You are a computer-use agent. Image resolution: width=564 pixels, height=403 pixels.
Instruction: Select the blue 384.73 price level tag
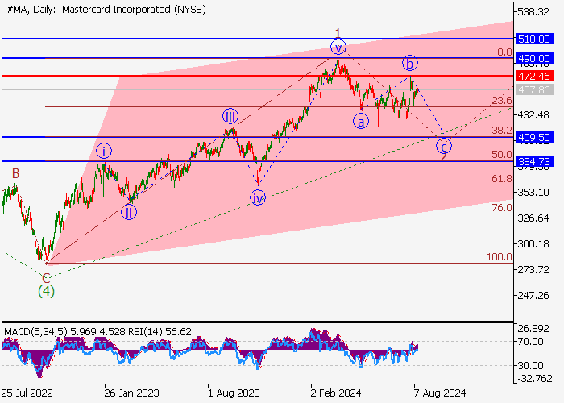click(533, 161)
